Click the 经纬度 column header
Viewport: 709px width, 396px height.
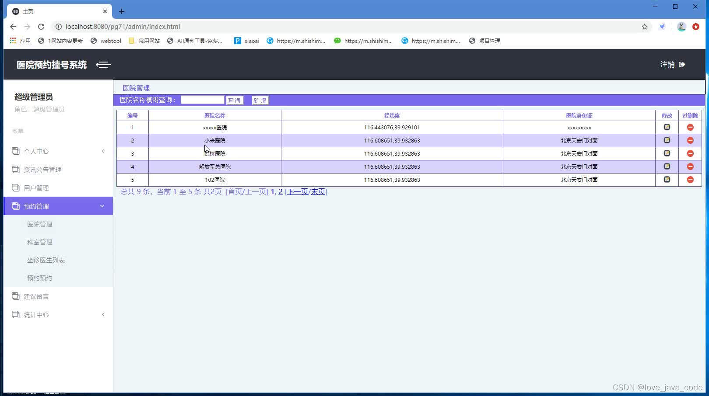click(x=392, y=115)
